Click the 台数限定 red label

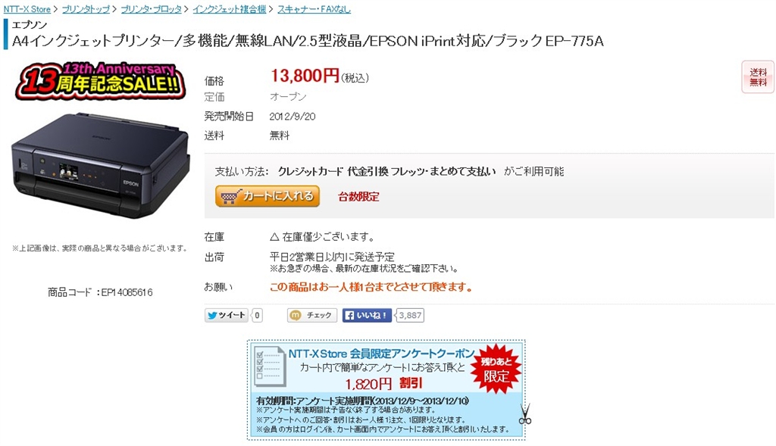358,197
